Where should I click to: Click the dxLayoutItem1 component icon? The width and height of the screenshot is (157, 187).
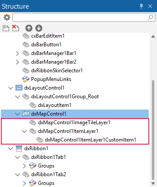[33, 105]
